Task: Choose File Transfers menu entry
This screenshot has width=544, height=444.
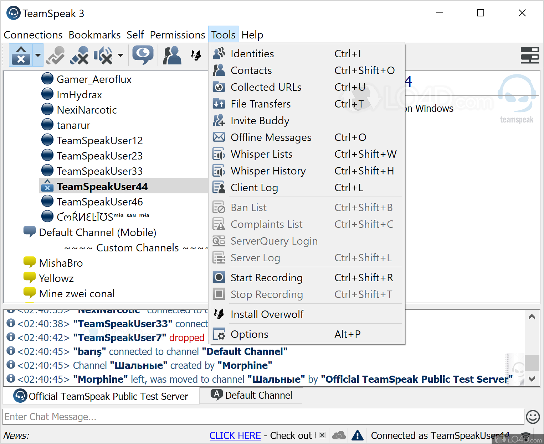Action: 307,104
